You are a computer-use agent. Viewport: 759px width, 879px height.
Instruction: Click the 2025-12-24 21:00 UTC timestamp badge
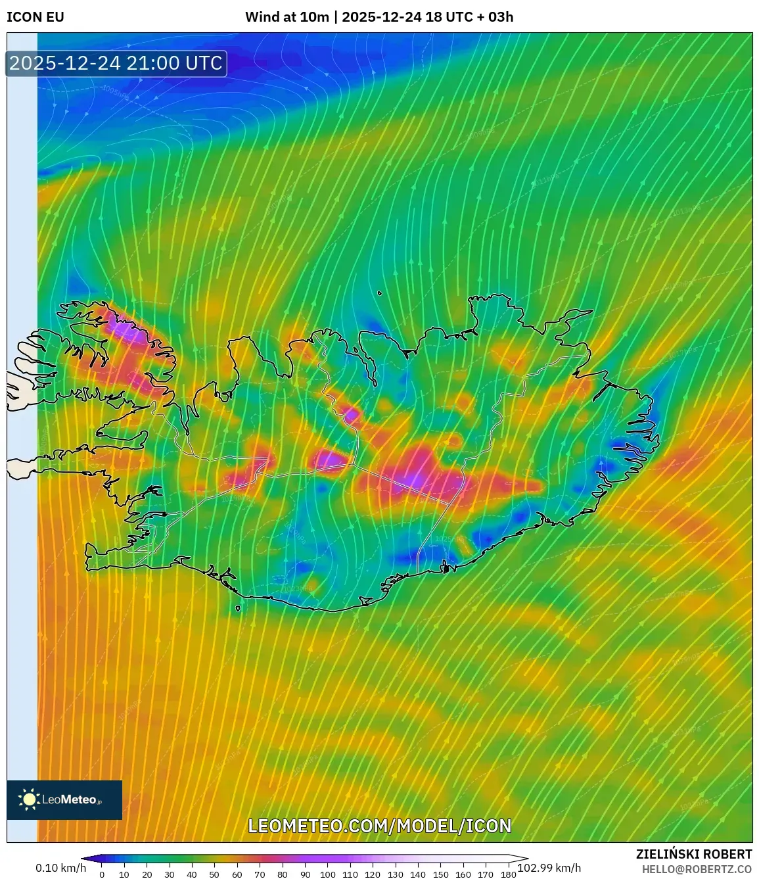[x=115, y=64]
